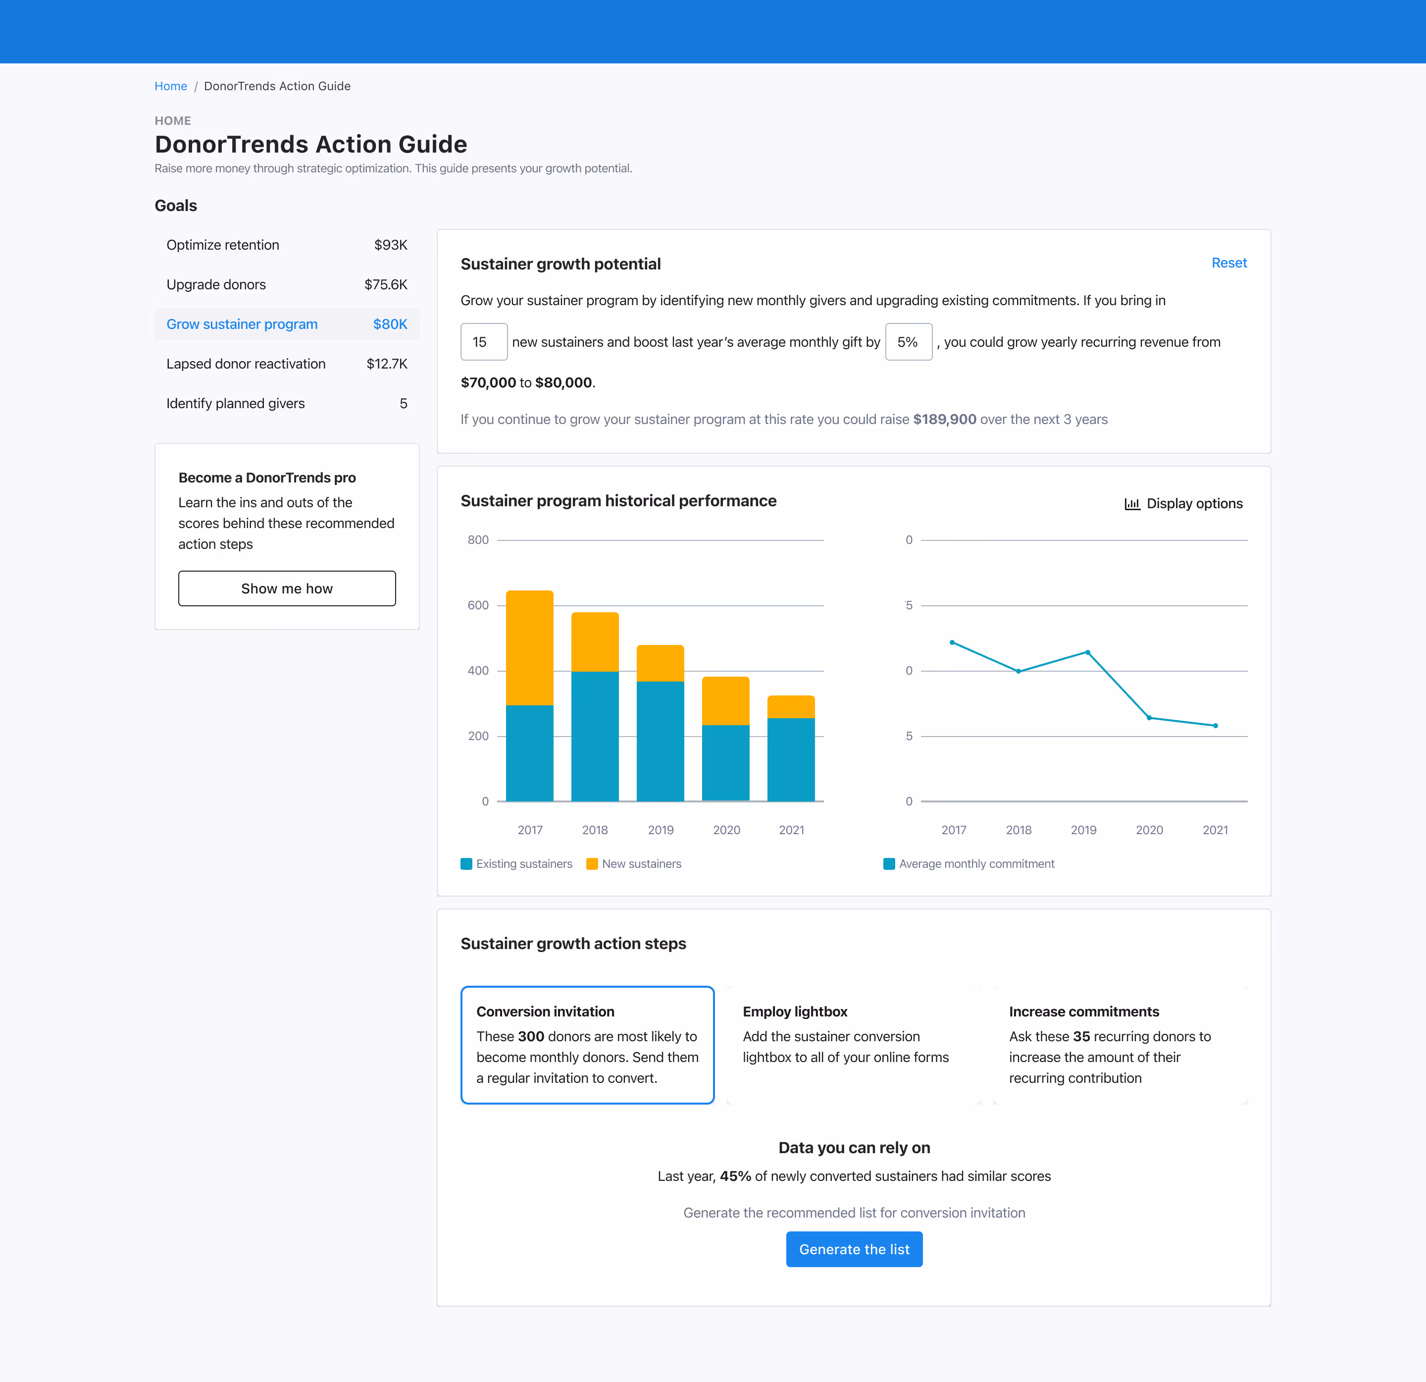Toggle Existing sustainers legend swatch
The width and height of the screenshot is (1426, 1382).
[x=466, y=864]
